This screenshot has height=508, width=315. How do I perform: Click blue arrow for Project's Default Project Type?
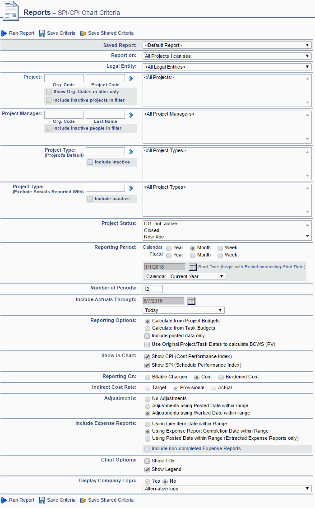[x=131, y=151]
